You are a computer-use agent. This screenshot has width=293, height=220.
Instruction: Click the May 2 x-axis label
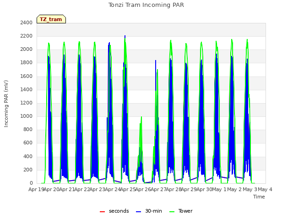(234, 189)
